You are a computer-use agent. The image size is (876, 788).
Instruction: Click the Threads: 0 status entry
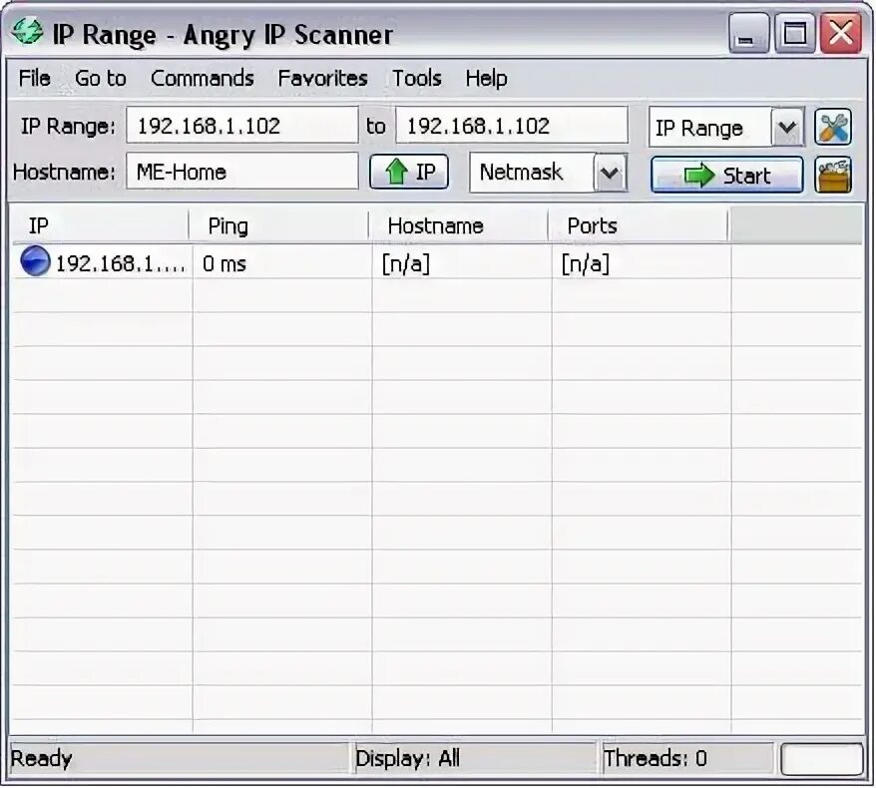655,758
